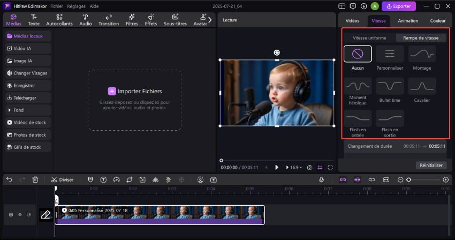Select Vitesse uniforme mode

pyautogui.click(x=369, y=38)
